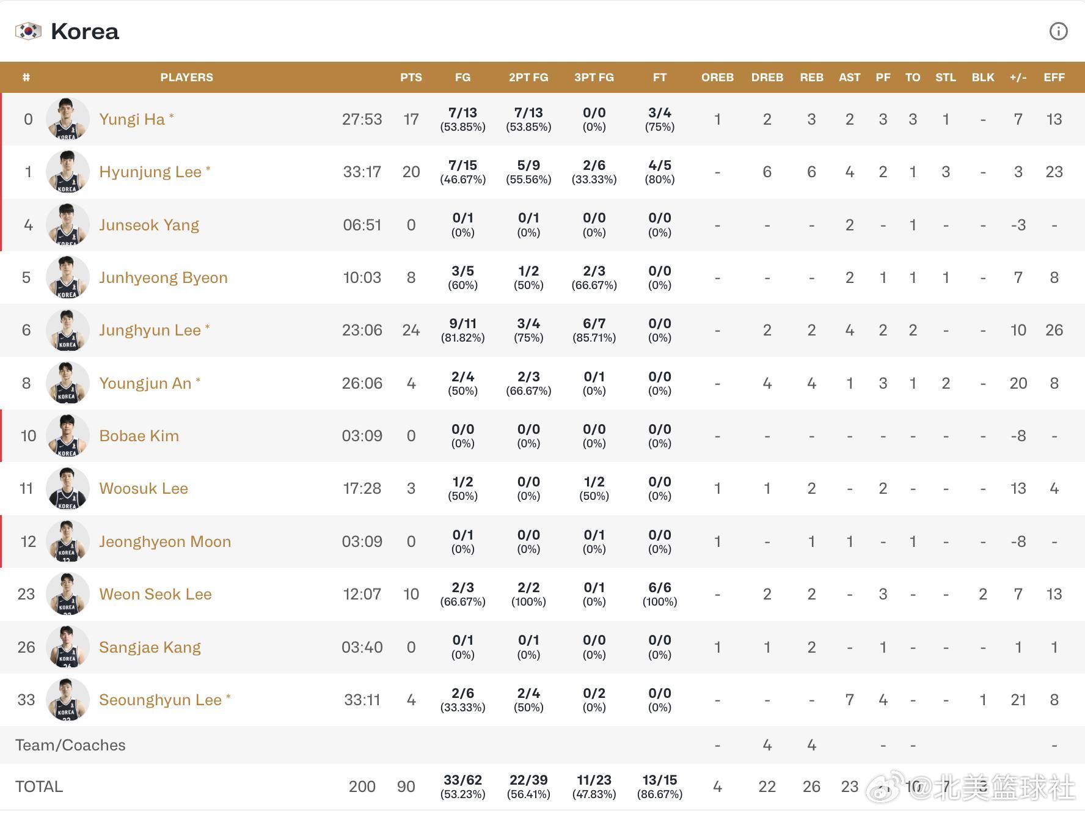1085x814 pixels.
Task: Click Bobae Kim's avatar thumbnail
Action: coord(67,436)
